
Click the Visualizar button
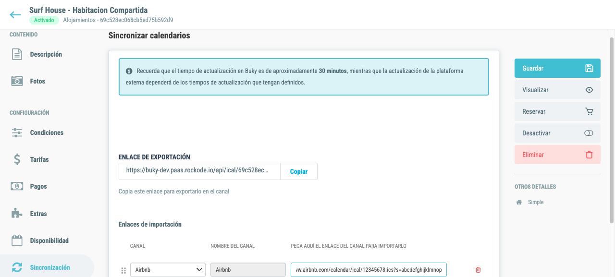[557, 90]
